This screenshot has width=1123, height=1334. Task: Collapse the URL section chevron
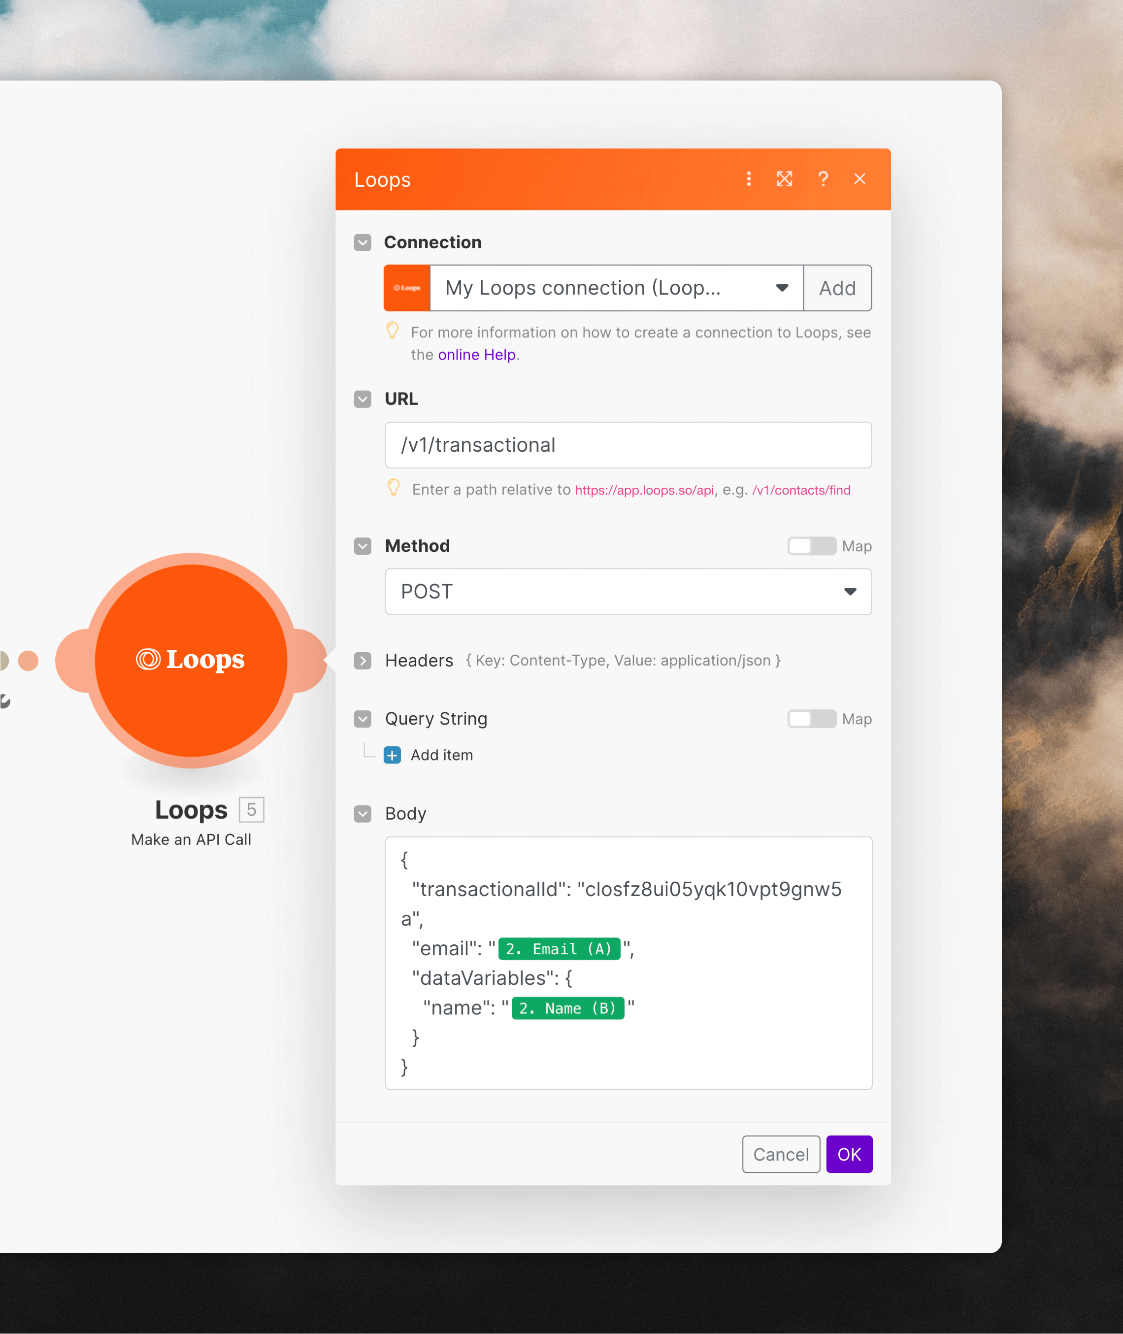pos(363,399)
